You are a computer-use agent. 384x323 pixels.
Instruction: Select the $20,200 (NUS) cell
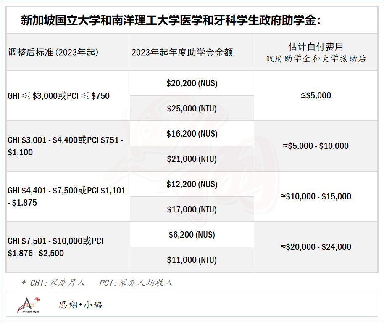[x=192, y=83]
